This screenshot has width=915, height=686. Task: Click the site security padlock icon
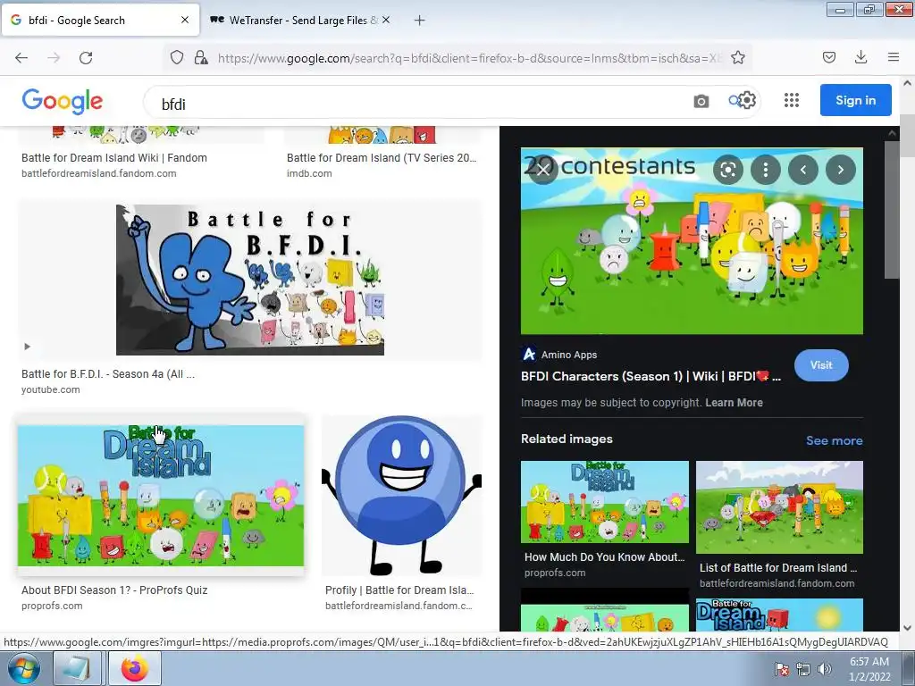[x=201, y=57]
